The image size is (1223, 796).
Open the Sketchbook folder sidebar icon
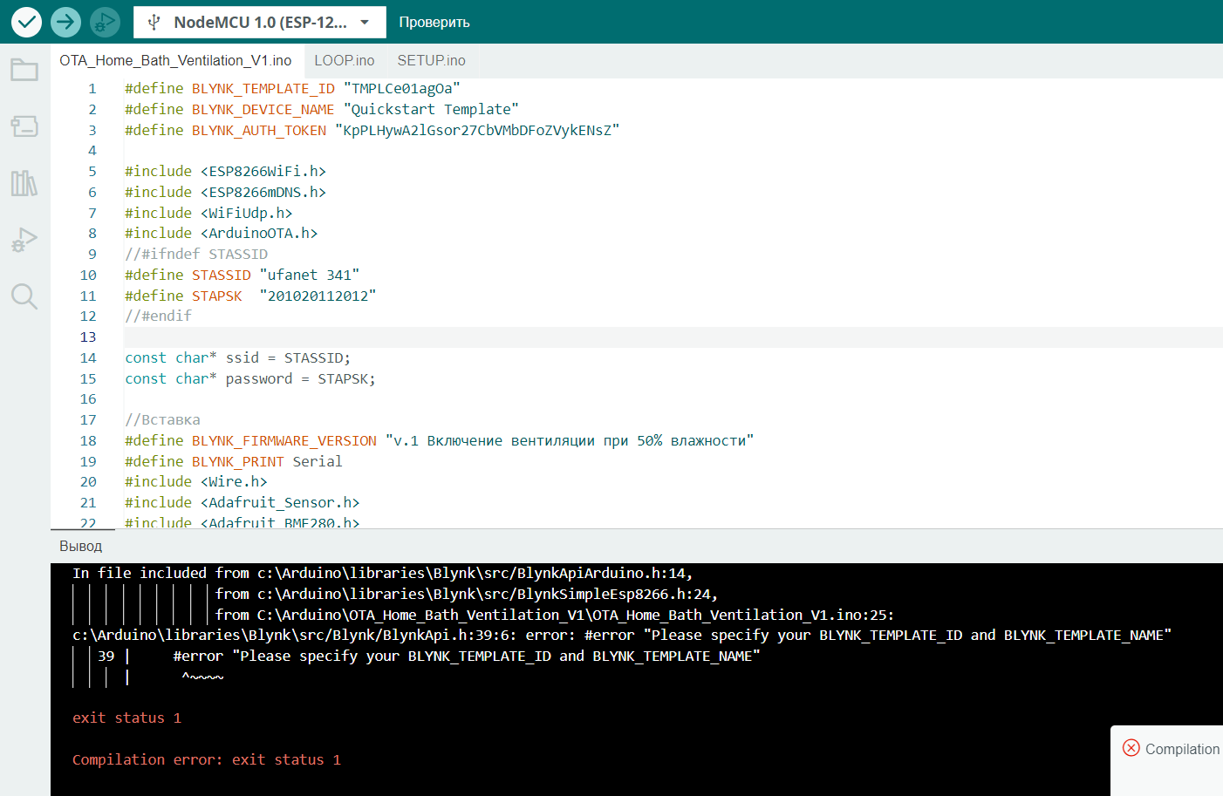(24, 69)
